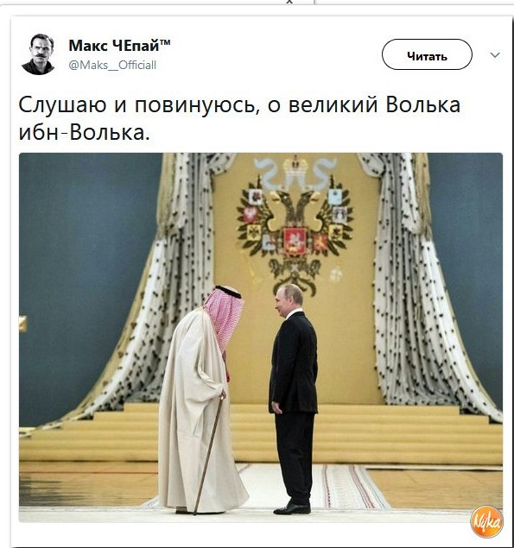
Task: Open the Макс ЧЕпай profile avatar
Action: (x=38, y=54)
